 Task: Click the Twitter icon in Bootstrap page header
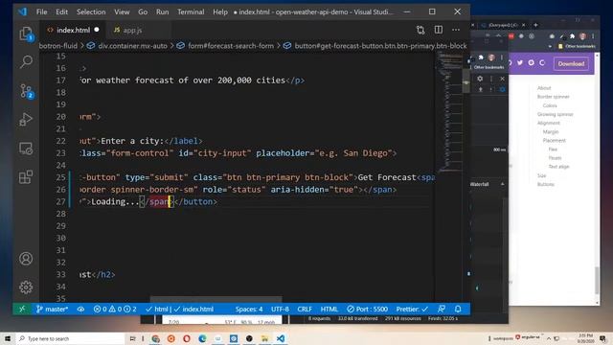(x=520, y=62)
